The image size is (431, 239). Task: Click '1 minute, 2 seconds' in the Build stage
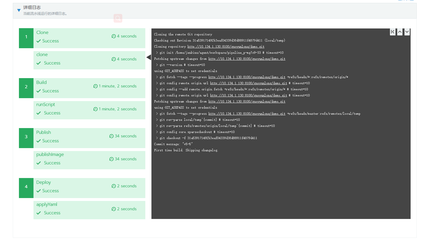118,86
